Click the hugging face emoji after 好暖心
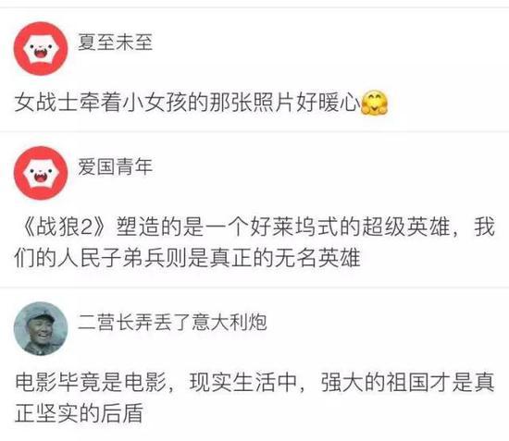 click(375, 103)
